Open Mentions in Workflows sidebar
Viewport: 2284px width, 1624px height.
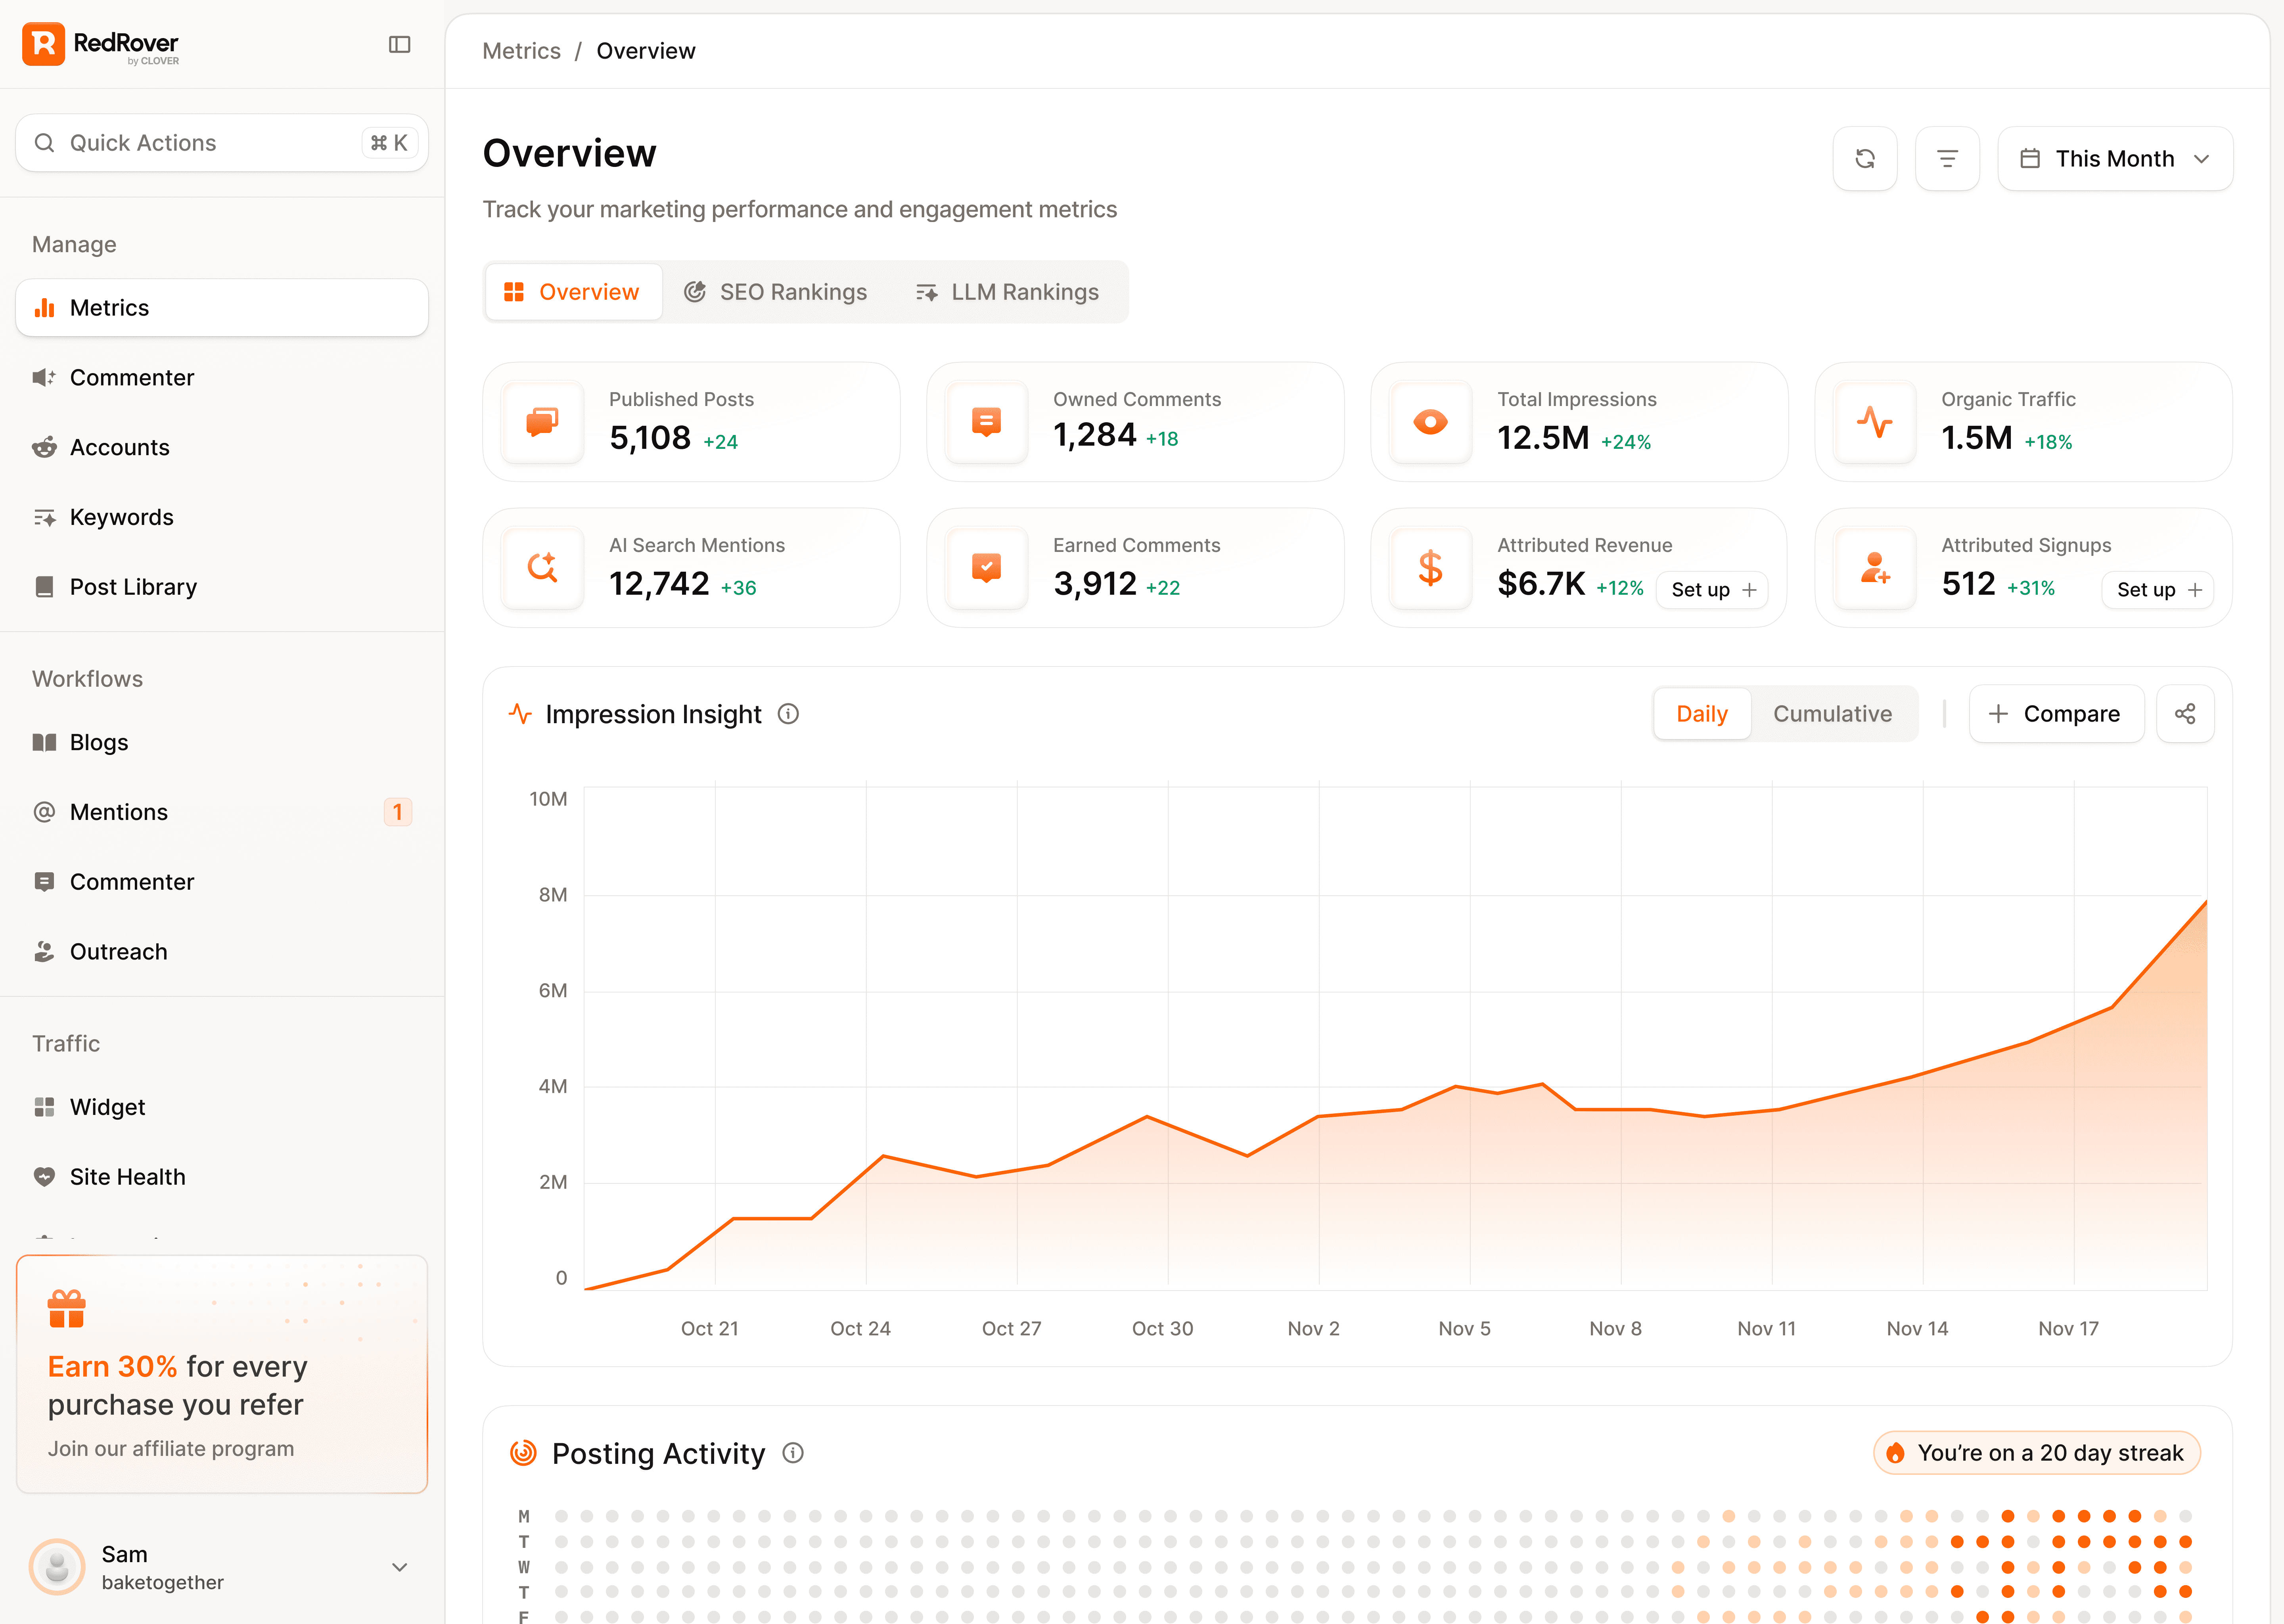119,812
